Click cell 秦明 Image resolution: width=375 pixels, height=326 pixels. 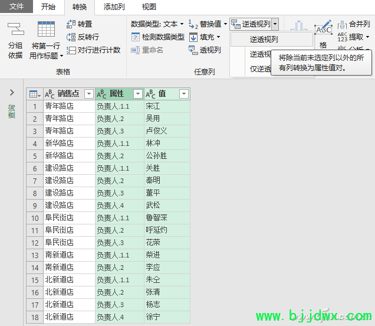pyautogui.click(x=167, y=181)
